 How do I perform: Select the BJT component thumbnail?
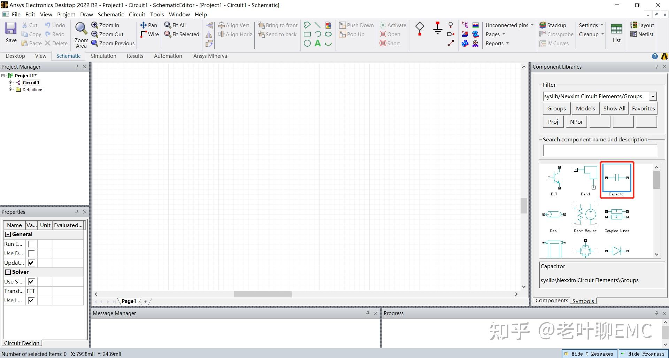[554, 181]
